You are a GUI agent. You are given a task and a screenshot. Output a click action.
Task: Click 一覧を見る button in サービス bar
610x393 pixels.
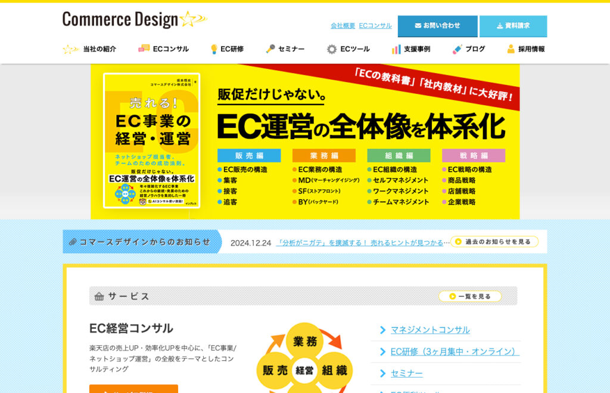tap(470, 296)
